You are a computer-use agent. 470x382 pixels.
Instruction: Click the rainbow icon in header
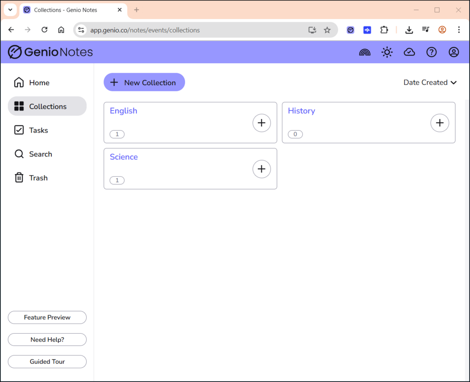tap(365, 52)
